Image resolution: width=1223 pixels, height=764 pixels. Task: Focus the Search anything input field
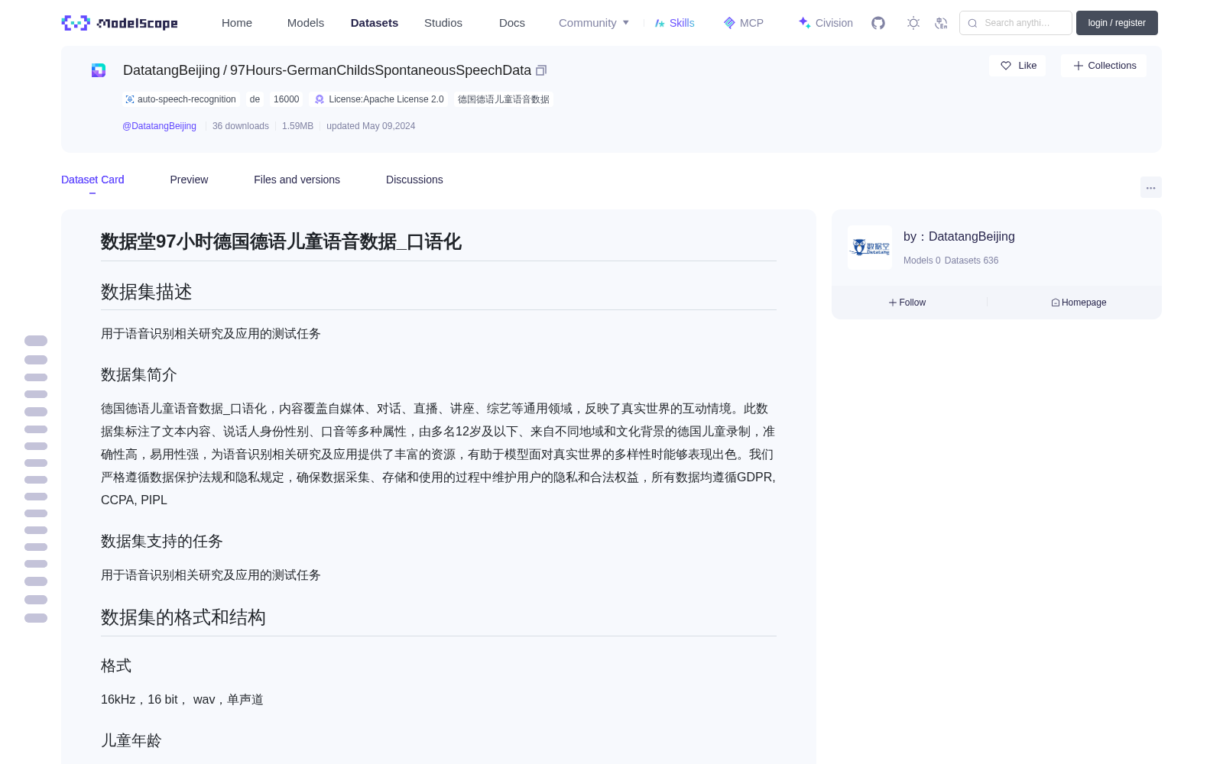pos(1016,23)
